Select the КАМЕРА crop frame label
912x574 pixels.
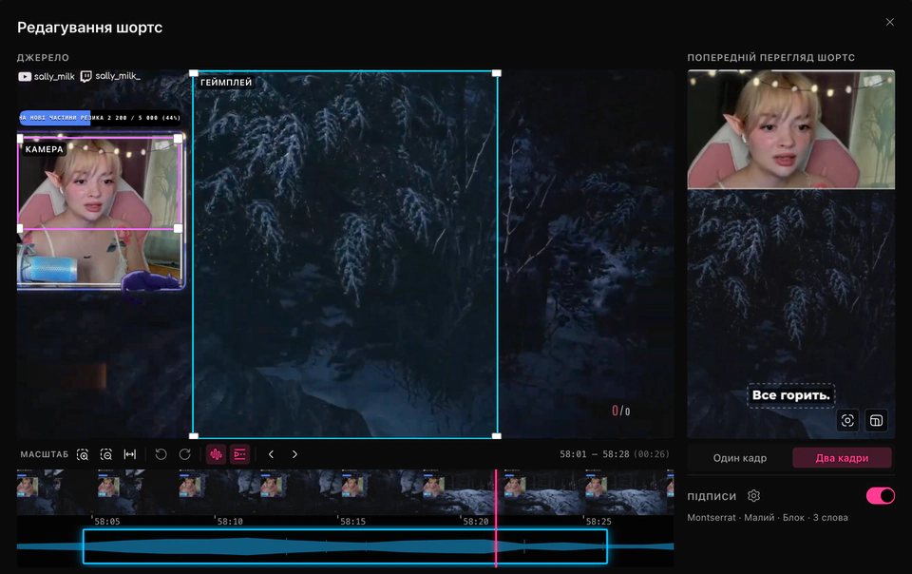click(x=45, y=149)
